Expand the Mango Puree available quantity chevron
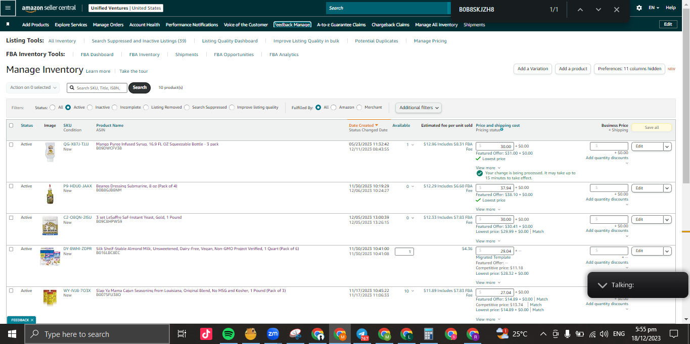The height and width of the screenshot is (344, 690). pyautogui.click(x=412, y=145)
